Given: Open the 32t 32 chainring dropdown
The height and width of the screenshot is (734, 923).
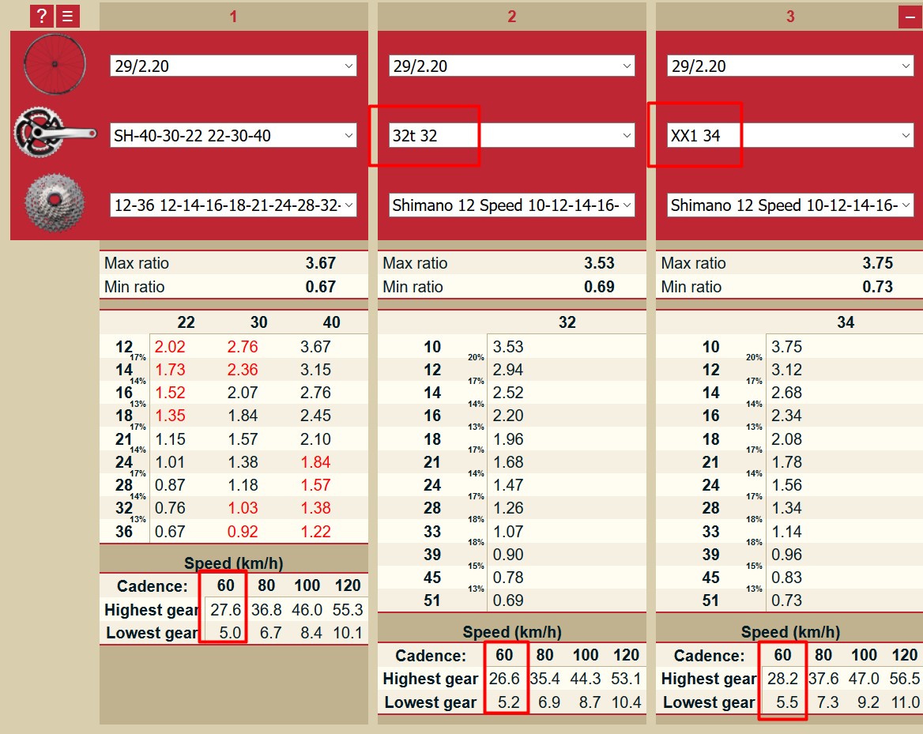Looking at the screenshot, I should tap(511, 136).
